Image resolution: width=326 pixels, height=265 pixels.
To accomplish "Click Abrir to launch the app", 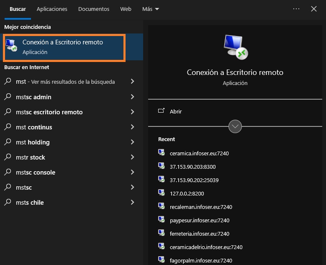I will coord(176,111).
